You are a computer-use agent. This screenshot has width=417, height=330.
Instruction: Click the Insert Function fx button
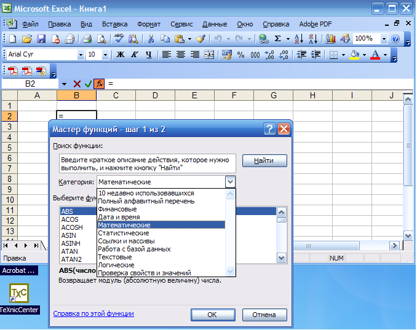(x=99, y=84)
